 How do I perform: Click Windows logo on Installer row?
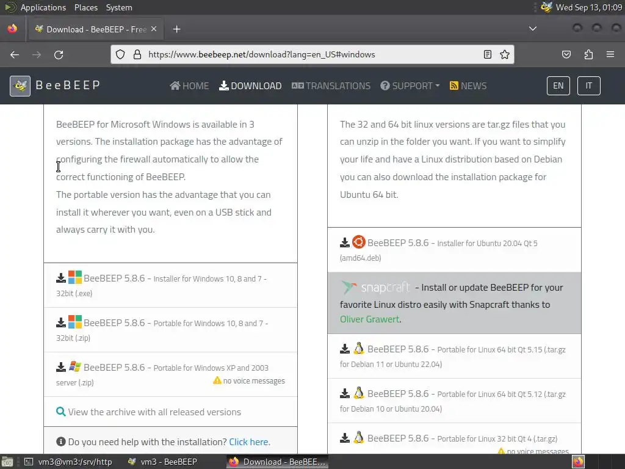pos(75,277)
